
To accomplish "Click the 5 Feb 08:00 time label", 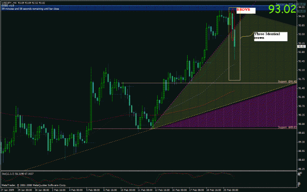I will point(93,190).
